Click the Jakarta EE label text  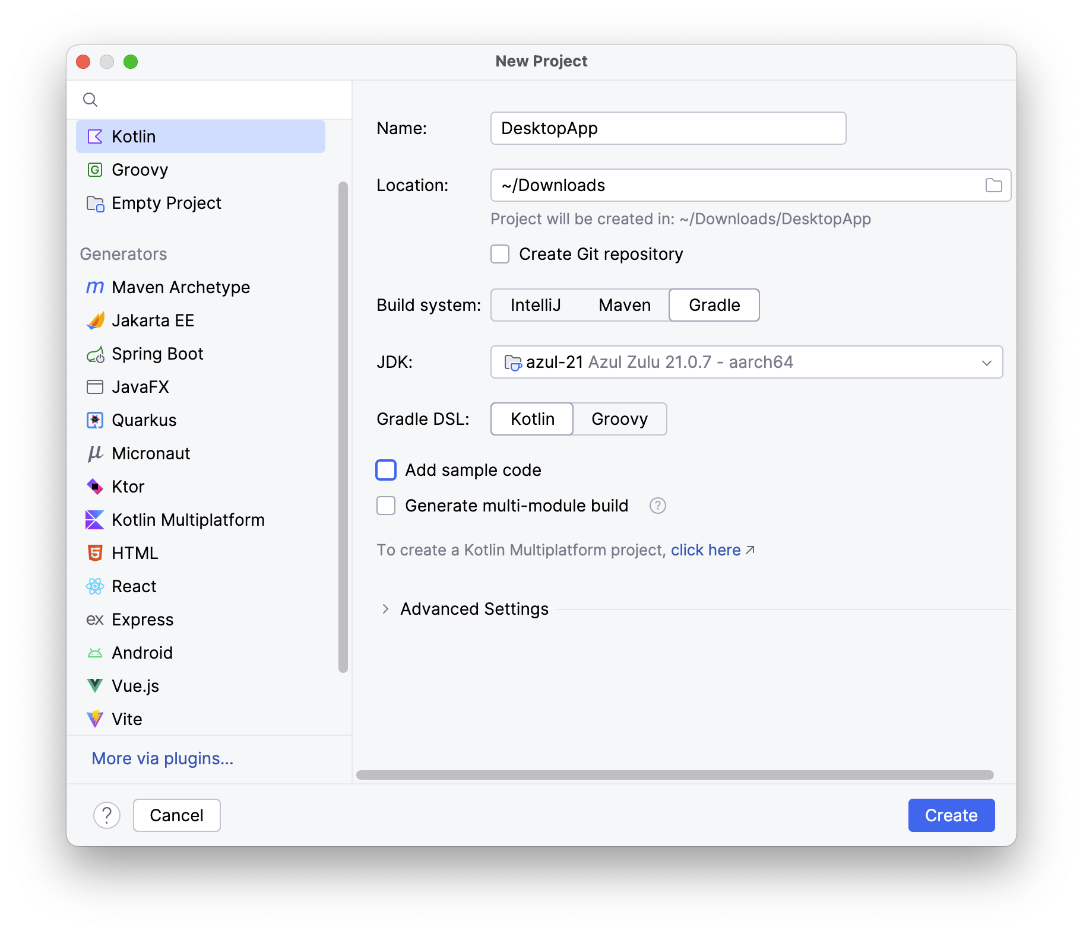pyautogui.click(x=153, y=320)
